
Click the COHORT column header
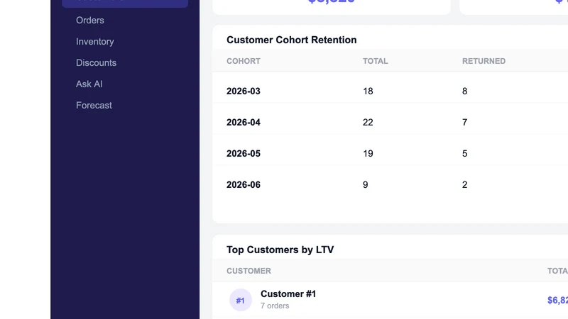tap(244, 61)
